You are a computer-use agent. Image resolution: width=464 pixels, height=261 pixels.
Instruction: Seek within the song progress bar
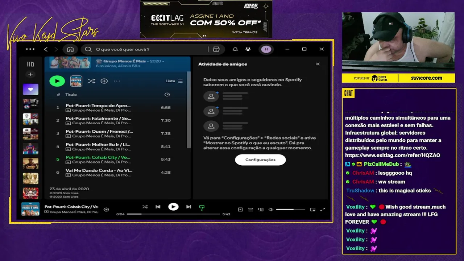click(173, 214)
